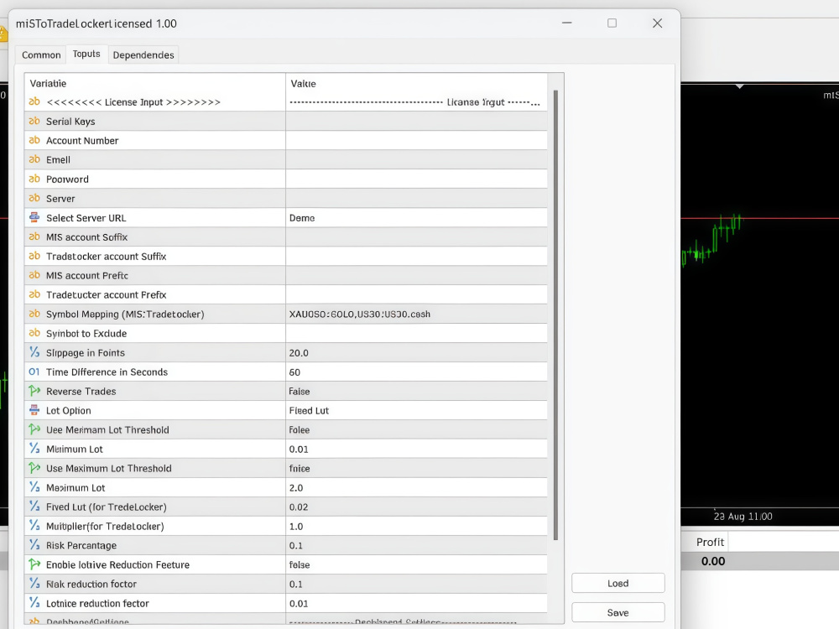Open the Dependendes tab
Screen dimensions: 839x629
click(x=143, y=55)
